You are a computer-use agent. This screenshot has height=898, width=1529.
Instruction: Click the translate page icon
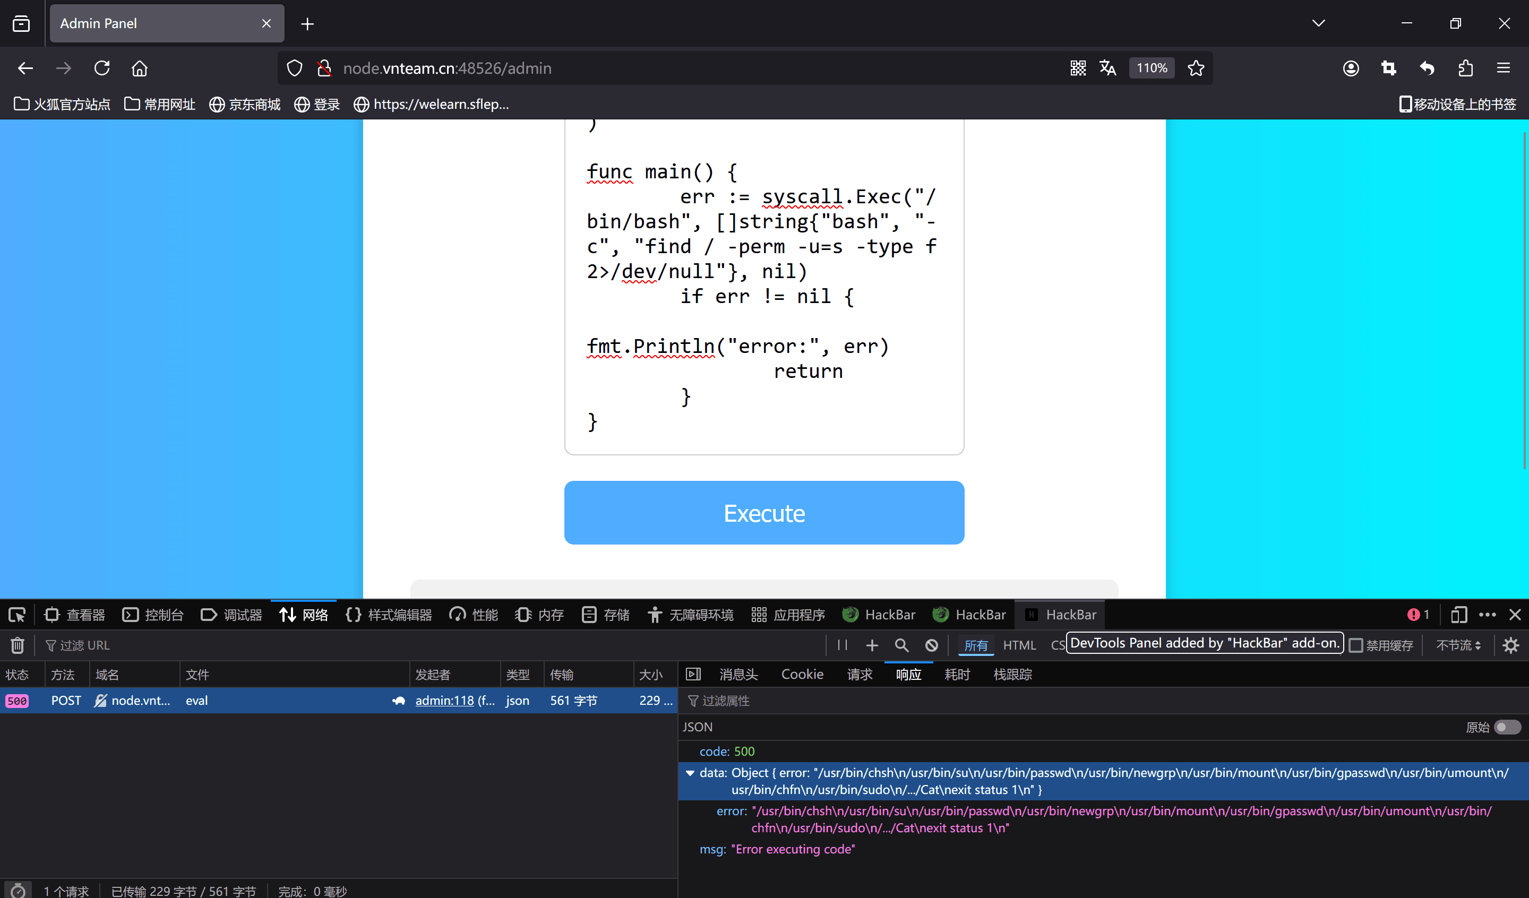point(1107,68)
